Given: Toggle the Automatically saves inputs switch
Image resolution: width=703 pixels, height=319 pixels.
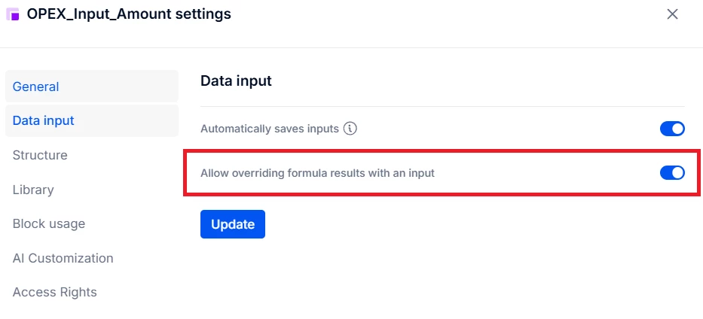Looking at the screenshot, I should tap(672, 129).
